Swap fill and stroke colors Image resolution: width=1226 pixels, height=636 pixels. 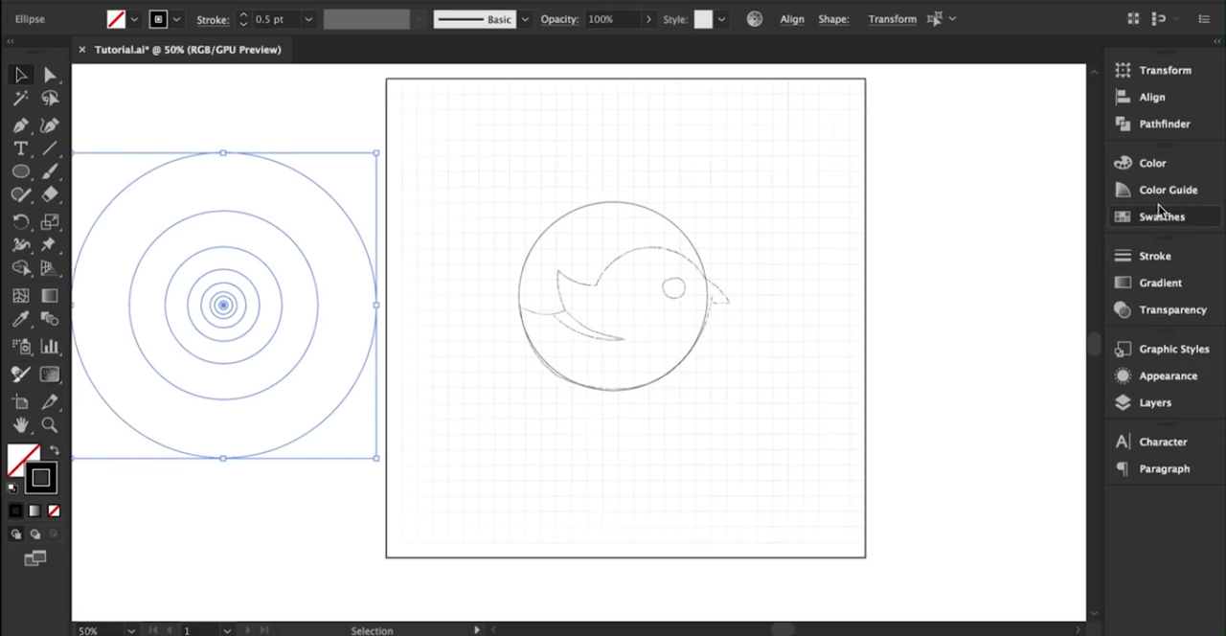click(55, 450)
